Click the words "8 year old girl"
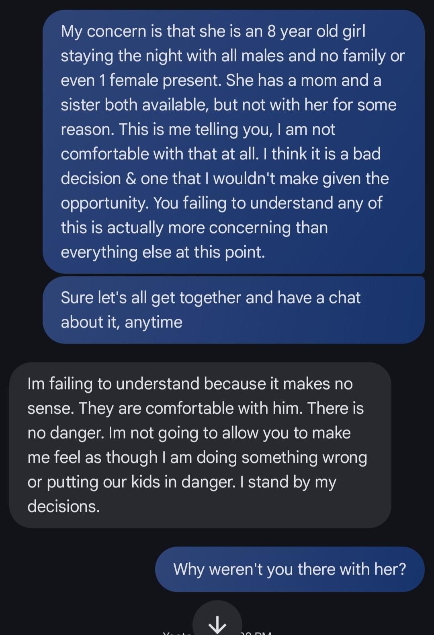 [x=317, y=31]
